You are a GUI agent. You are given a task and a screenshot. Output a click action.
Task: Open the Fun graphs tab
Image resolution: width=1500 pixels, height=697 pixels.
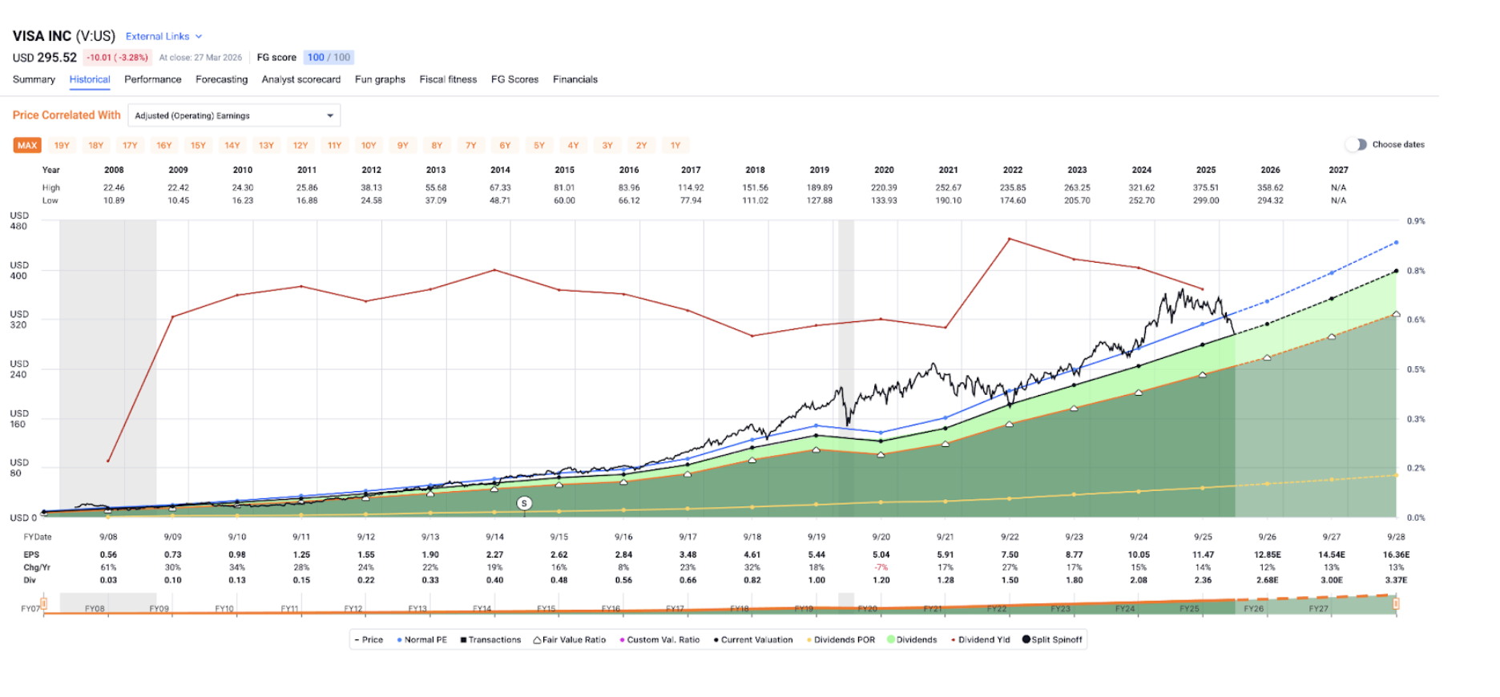coord(380,79)
